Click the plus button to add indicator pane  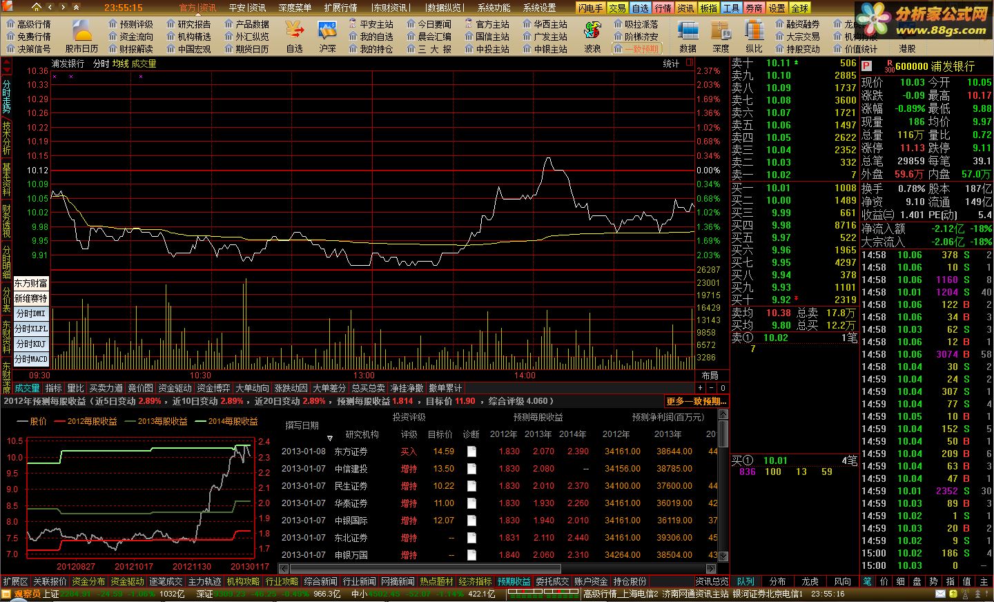(701, 388)
